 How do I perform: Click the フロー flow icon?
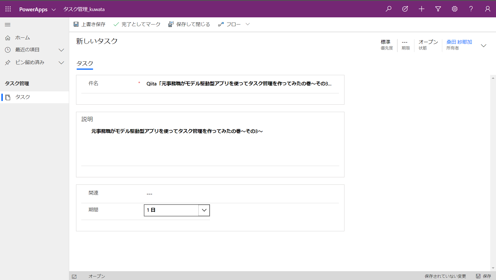pyautogui.click(x=221, y=24)
